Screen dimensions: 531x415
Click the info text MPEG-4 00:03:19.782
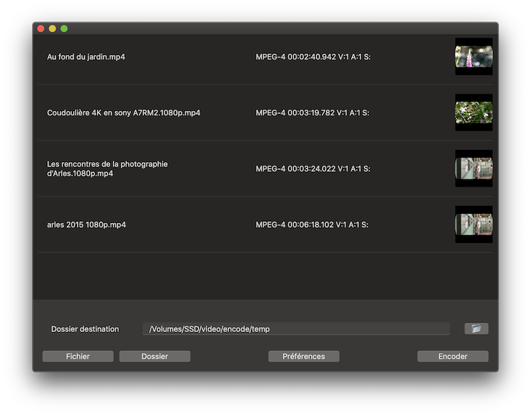313,113
